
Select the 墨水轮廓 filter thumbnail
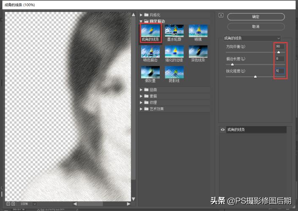[174, 31]
